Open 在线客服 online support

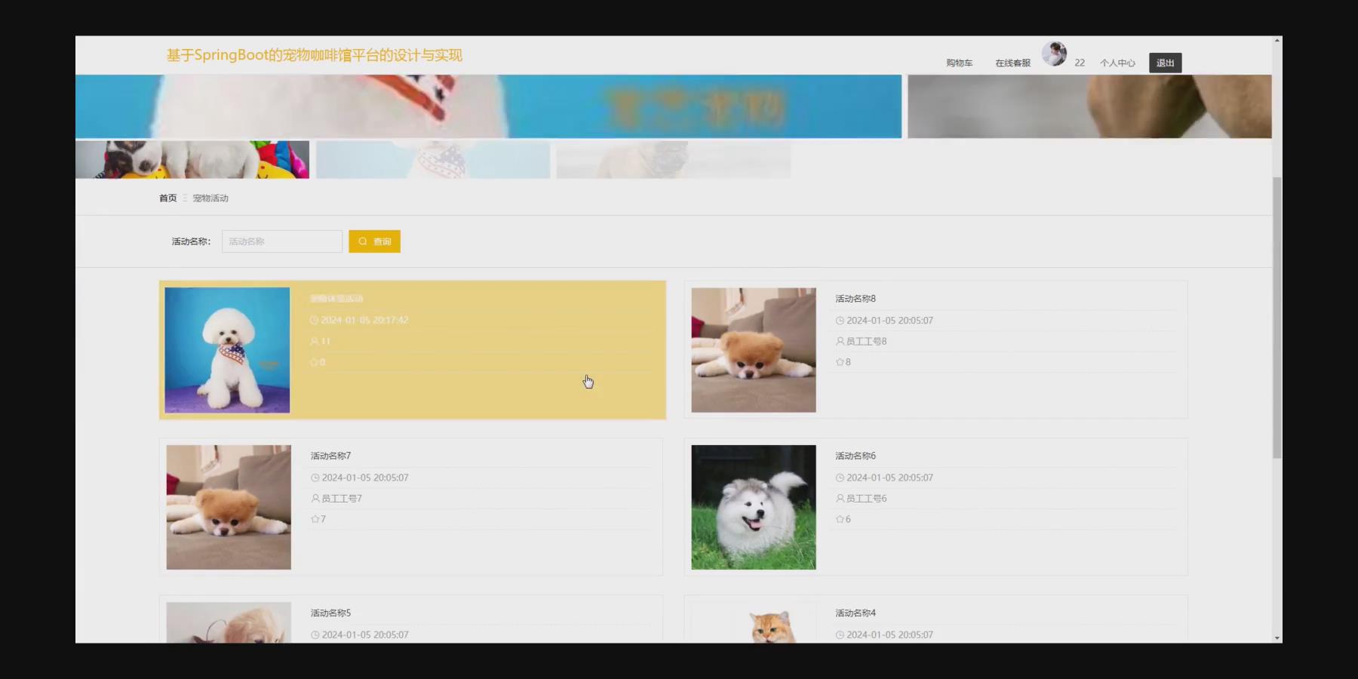click(1012, 63)
